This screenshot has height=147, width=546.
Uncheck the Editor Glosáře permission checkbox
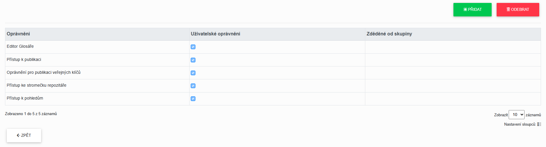tap(193, 47)
